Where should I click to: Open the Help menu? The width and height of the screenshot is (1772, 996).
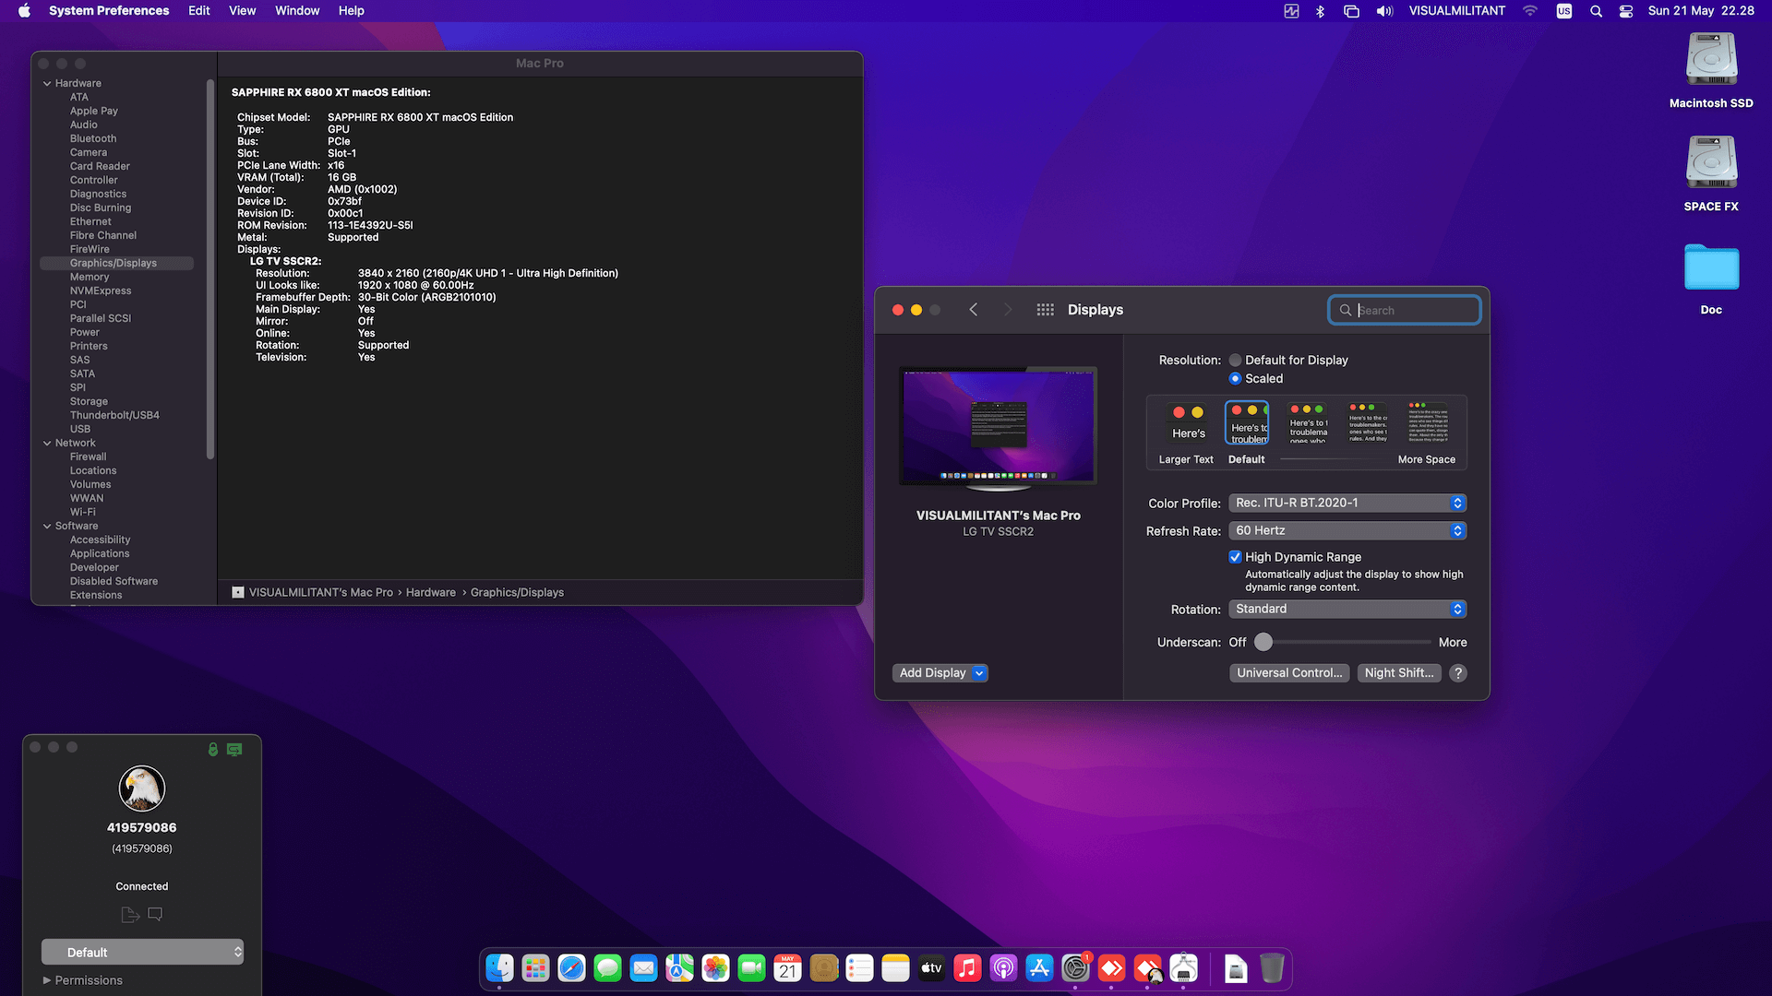[352, 11]
